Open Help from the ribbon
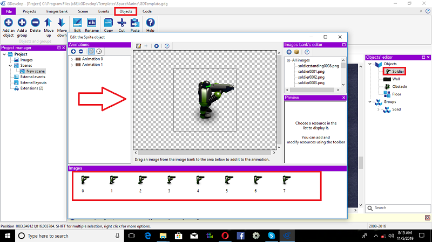Image resolution: width=432 pixels, height=242 pixels. point(150,22)
